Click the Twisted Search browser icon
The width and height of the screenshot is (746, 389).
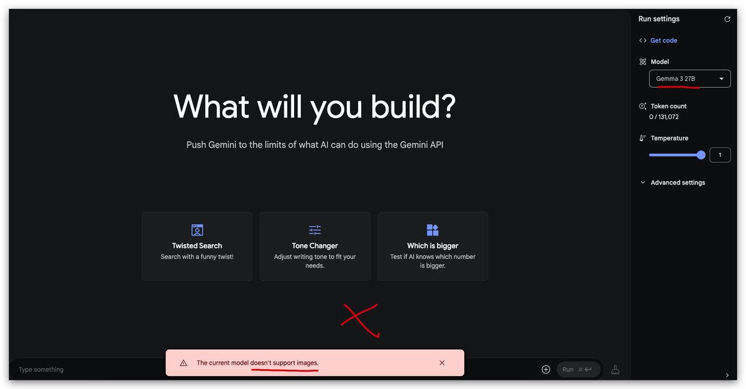coord(197,230)
